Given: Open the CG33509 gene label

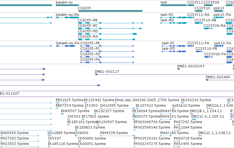Looking at the screenshot, I should pyautogui.click(x=211, y=2).
